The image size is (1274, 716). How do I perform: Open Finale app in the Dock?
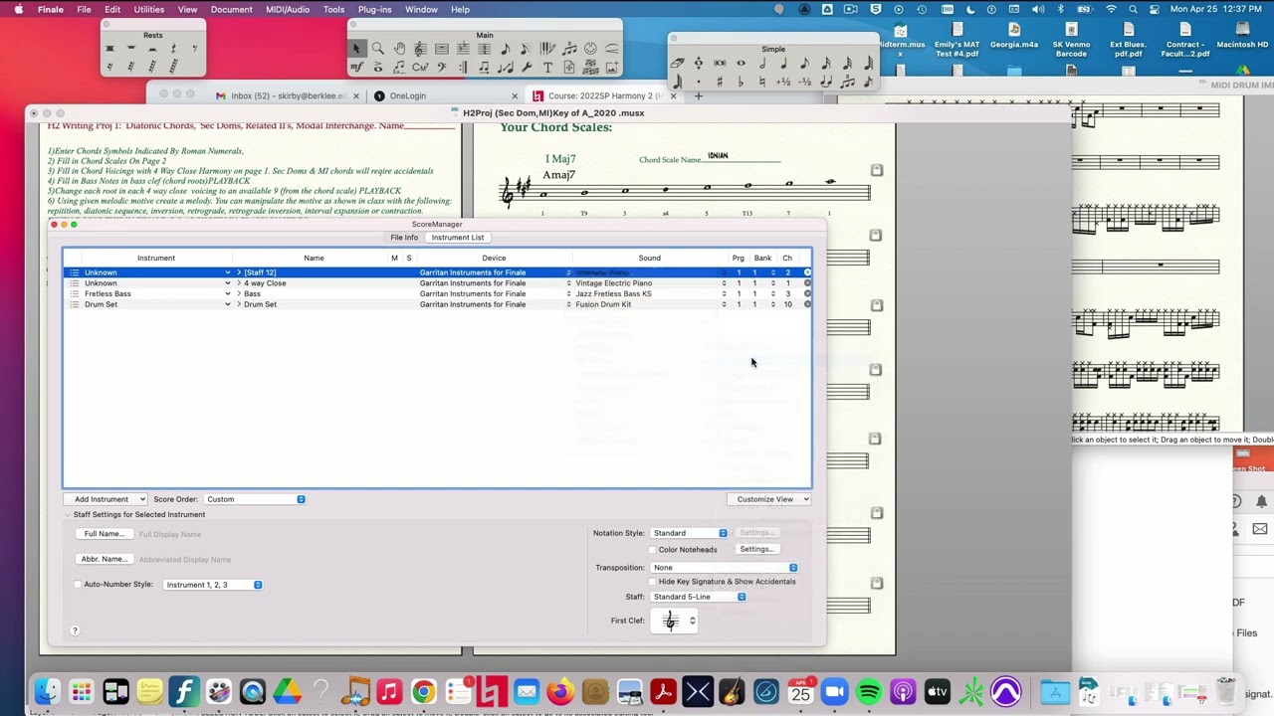tap(183, 691)
